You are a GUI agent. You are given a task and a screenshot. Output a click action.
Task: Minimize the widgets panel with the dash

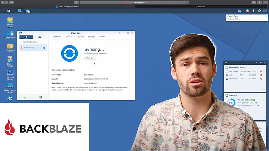[x=256, y=63]
